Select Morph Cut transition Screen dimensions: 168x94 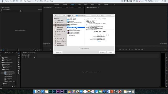point(8,80)
